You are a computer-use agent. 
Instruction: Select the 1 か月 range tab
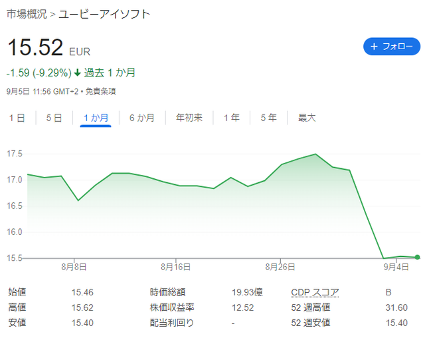pos(96,118)
